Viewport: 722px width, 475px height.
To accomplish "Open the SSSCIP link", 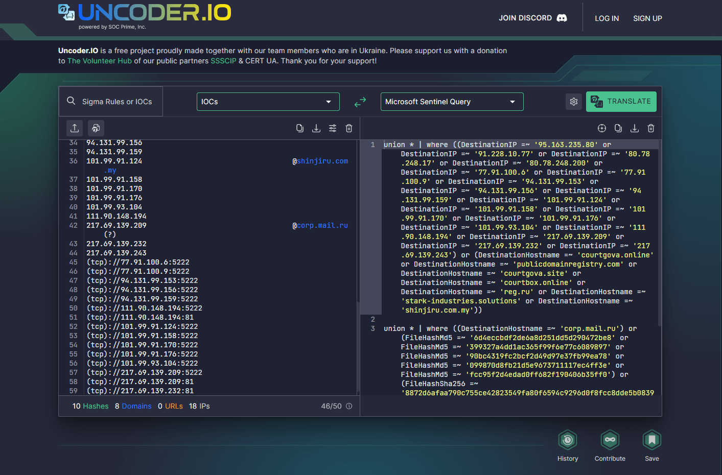I will click(x=223, y=61).
